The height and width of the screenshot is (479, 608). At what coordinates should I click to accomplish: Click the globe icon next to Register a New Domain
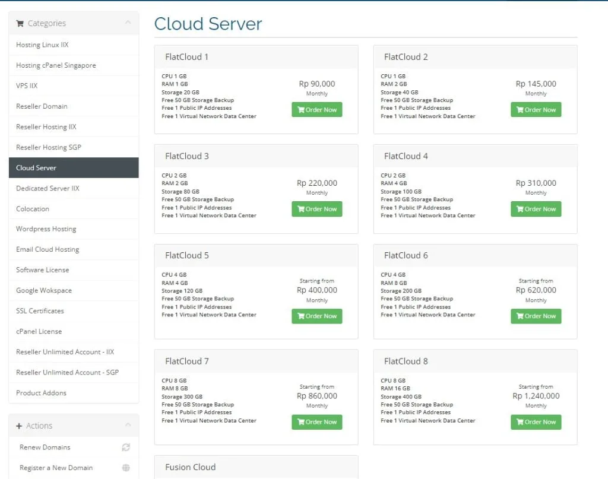126,468
